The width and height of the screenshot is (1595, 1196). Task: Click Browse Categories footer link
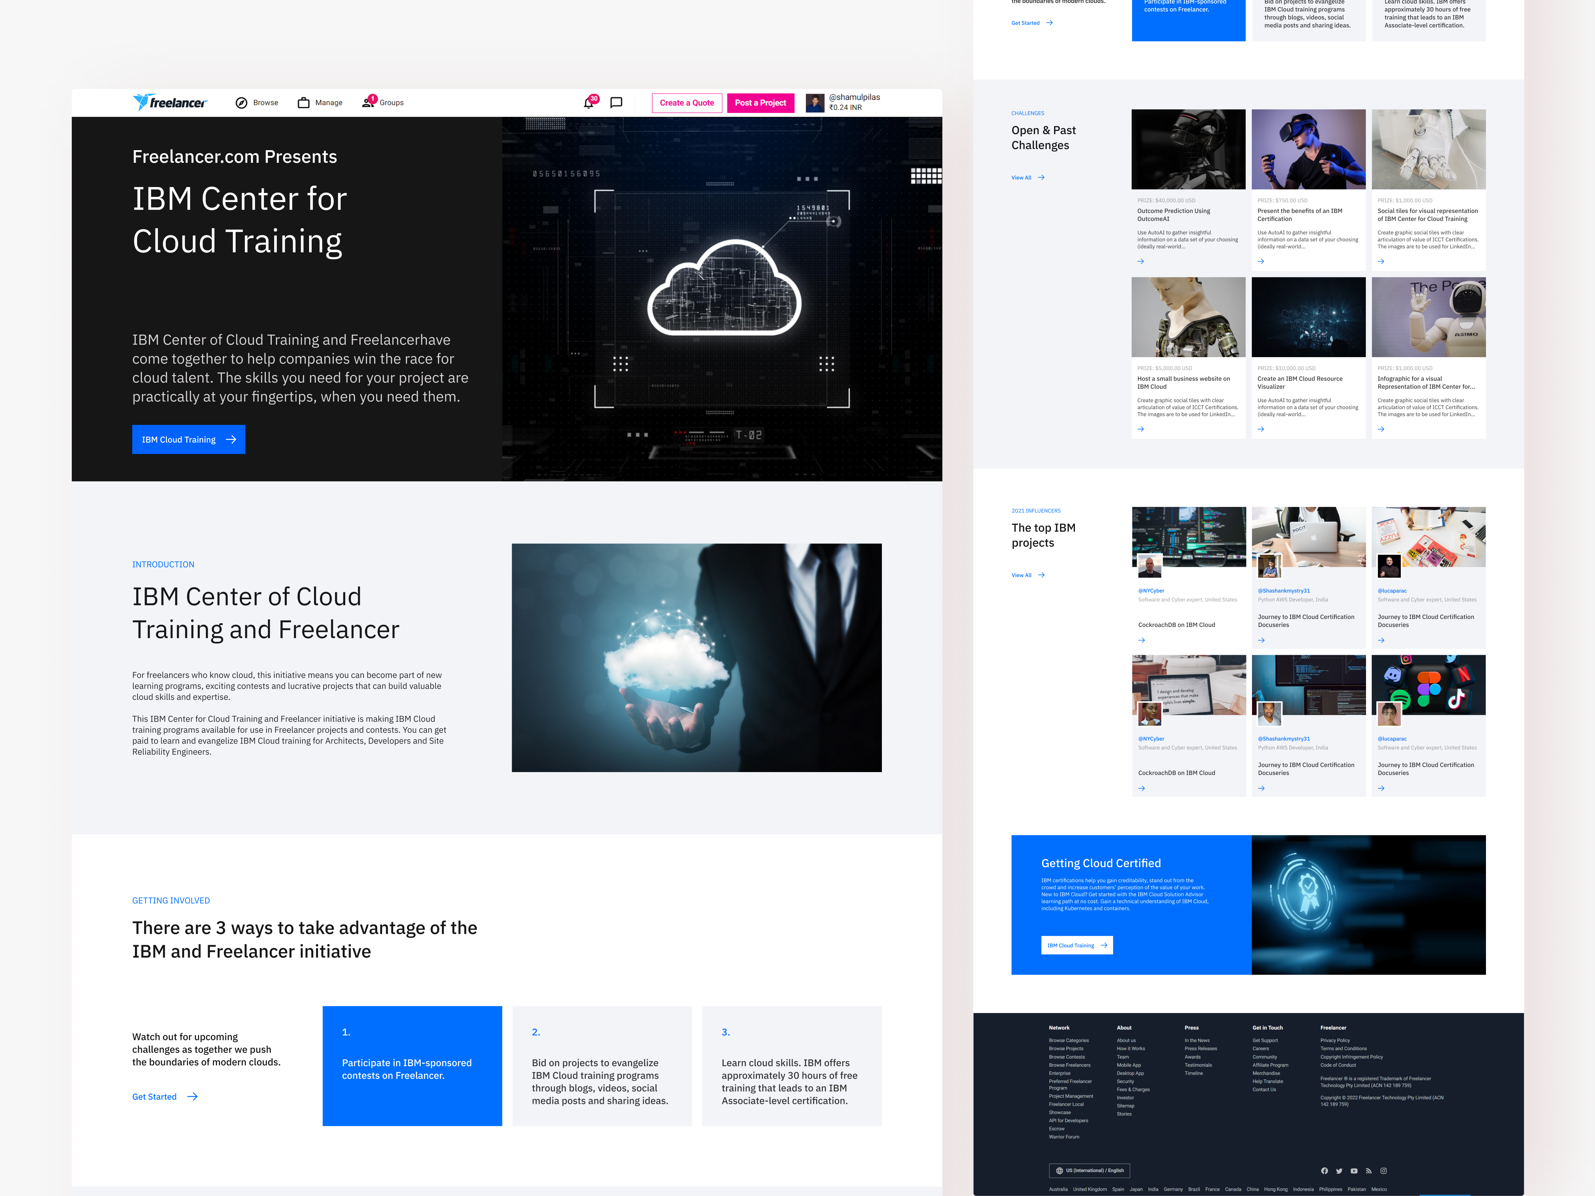click(x=1069, y=1040)
